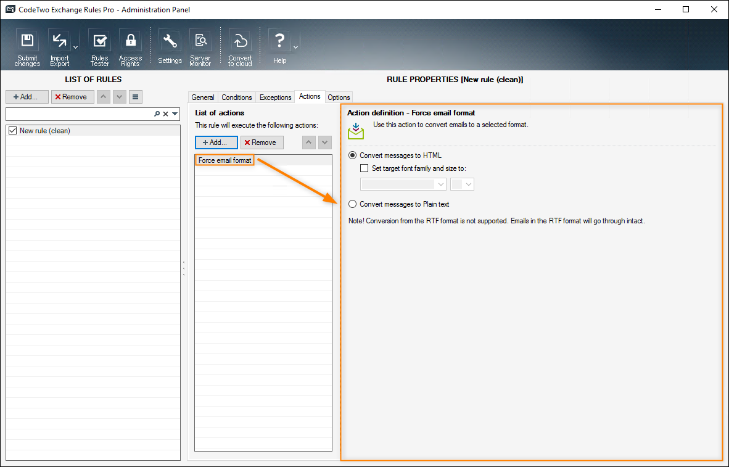Click Add button in List of Rules
The height and width of the screenshot is (467, 729).
[x=27, y=97]
